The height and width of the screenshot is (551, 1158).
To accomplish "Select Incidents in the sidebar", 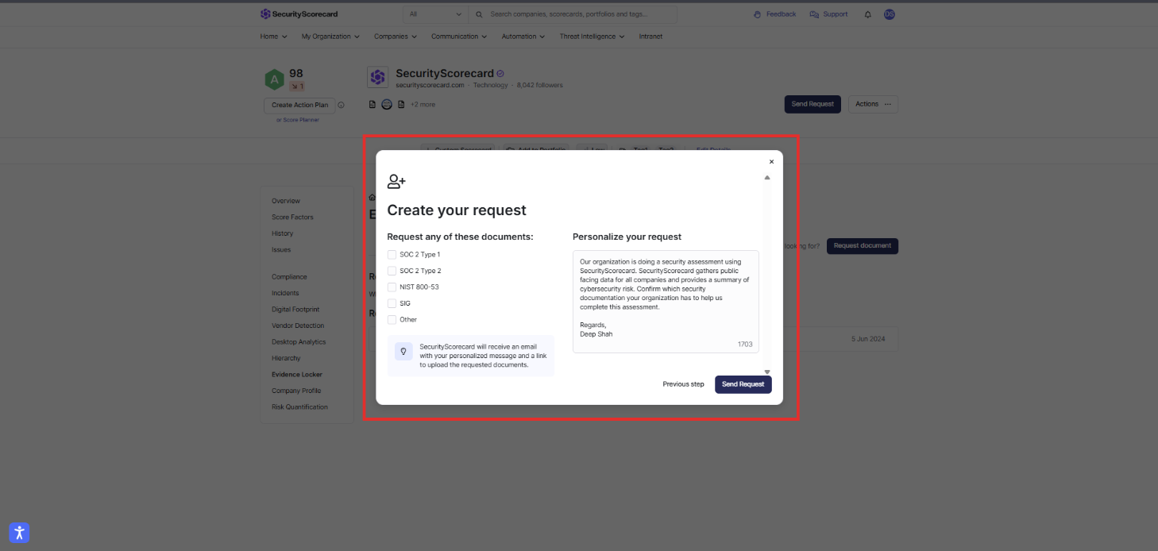I will click(285, 293).
